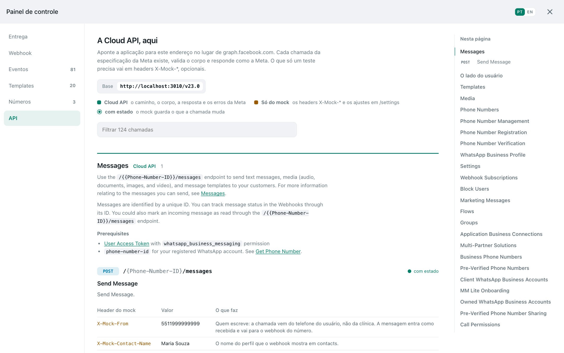This screenshot has height=353, width=564.
Task: Jump to Phone Numbers section
Action: 479,110
